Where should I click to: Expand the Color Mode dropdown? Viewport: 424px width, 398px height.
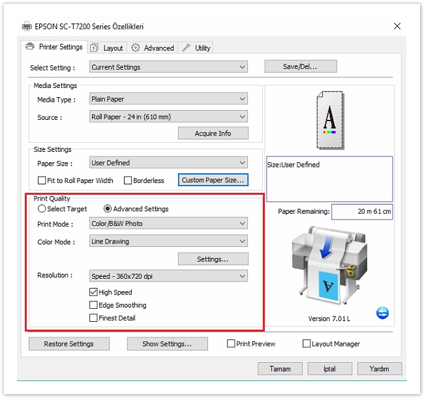coord(168,241)
